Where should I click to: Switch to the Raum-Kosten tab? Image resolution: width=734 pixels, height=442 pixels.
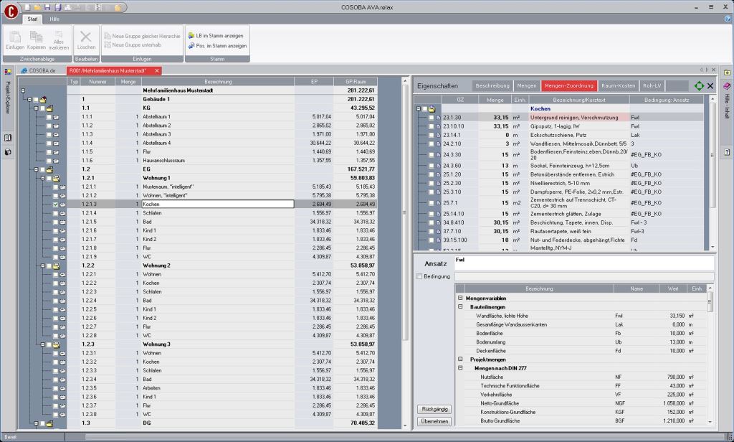click(x=617, y=85)
